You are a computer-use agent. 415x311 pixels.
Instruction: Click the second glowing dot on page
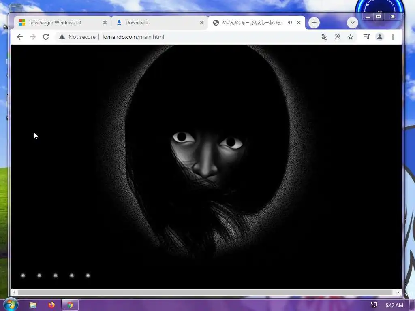click(x=39, y=275)
